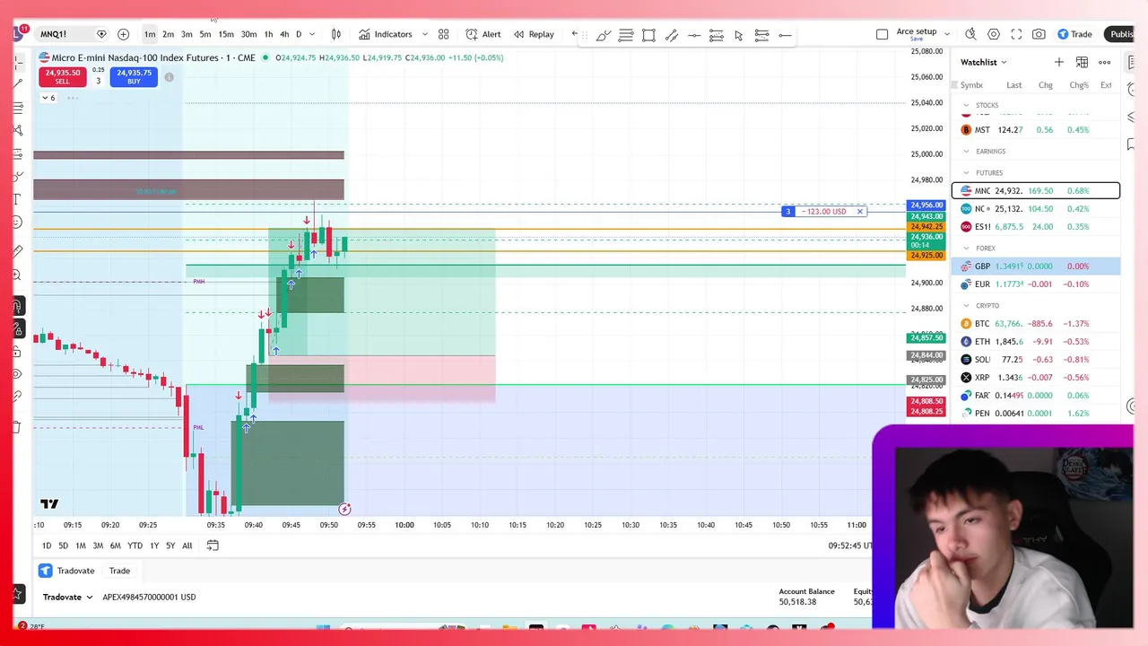Collapse the CRYPTO watchlist section
The height and width of the screenshot is (646, 1148).
click(966, 306)
